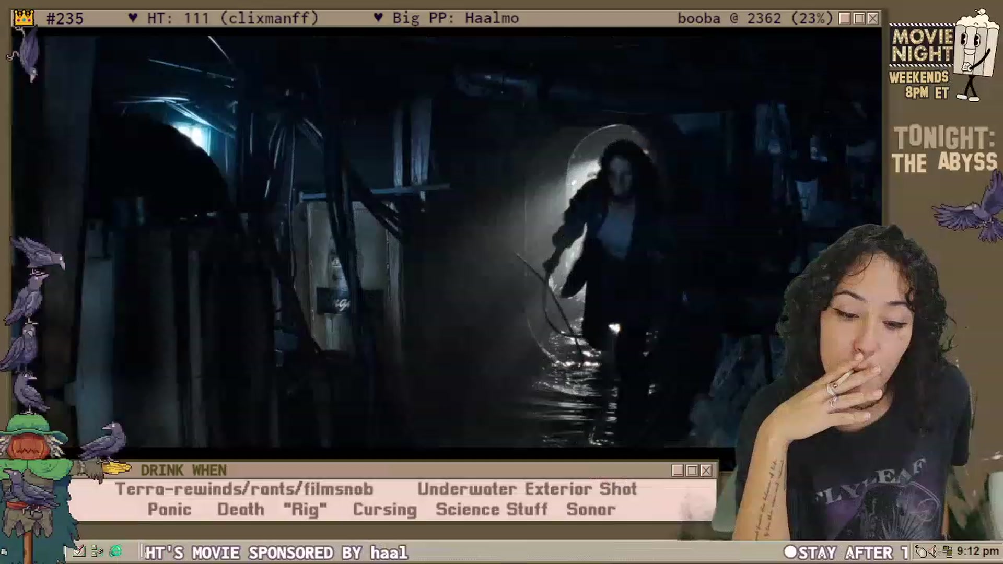
Task: Click "HT'S MOVIE SPONSORED BY haal" ticker
Action: click(276, 553)
